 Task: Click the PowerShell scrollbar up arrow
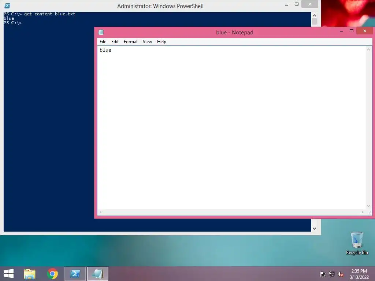coord(314,15)
